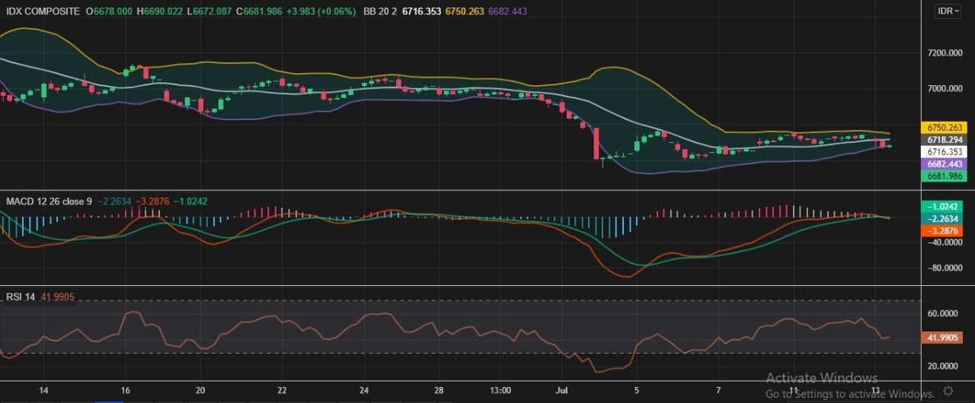
Task: Click the 20 date label on time axis
Action: pos(200,390)
